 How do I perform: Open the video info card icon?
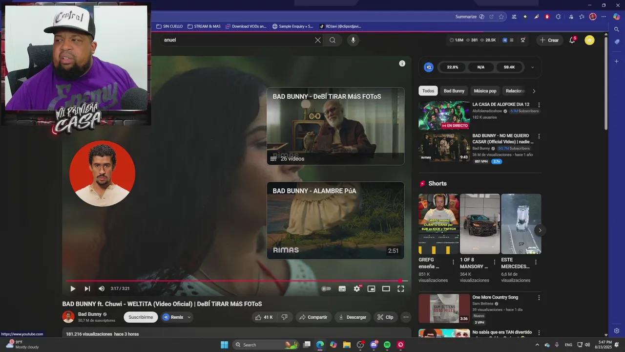click(402, 64)
